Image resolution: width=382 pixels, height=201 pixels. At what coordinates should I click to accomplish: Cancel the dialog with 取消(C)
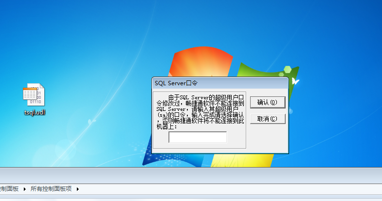(268, 119)
